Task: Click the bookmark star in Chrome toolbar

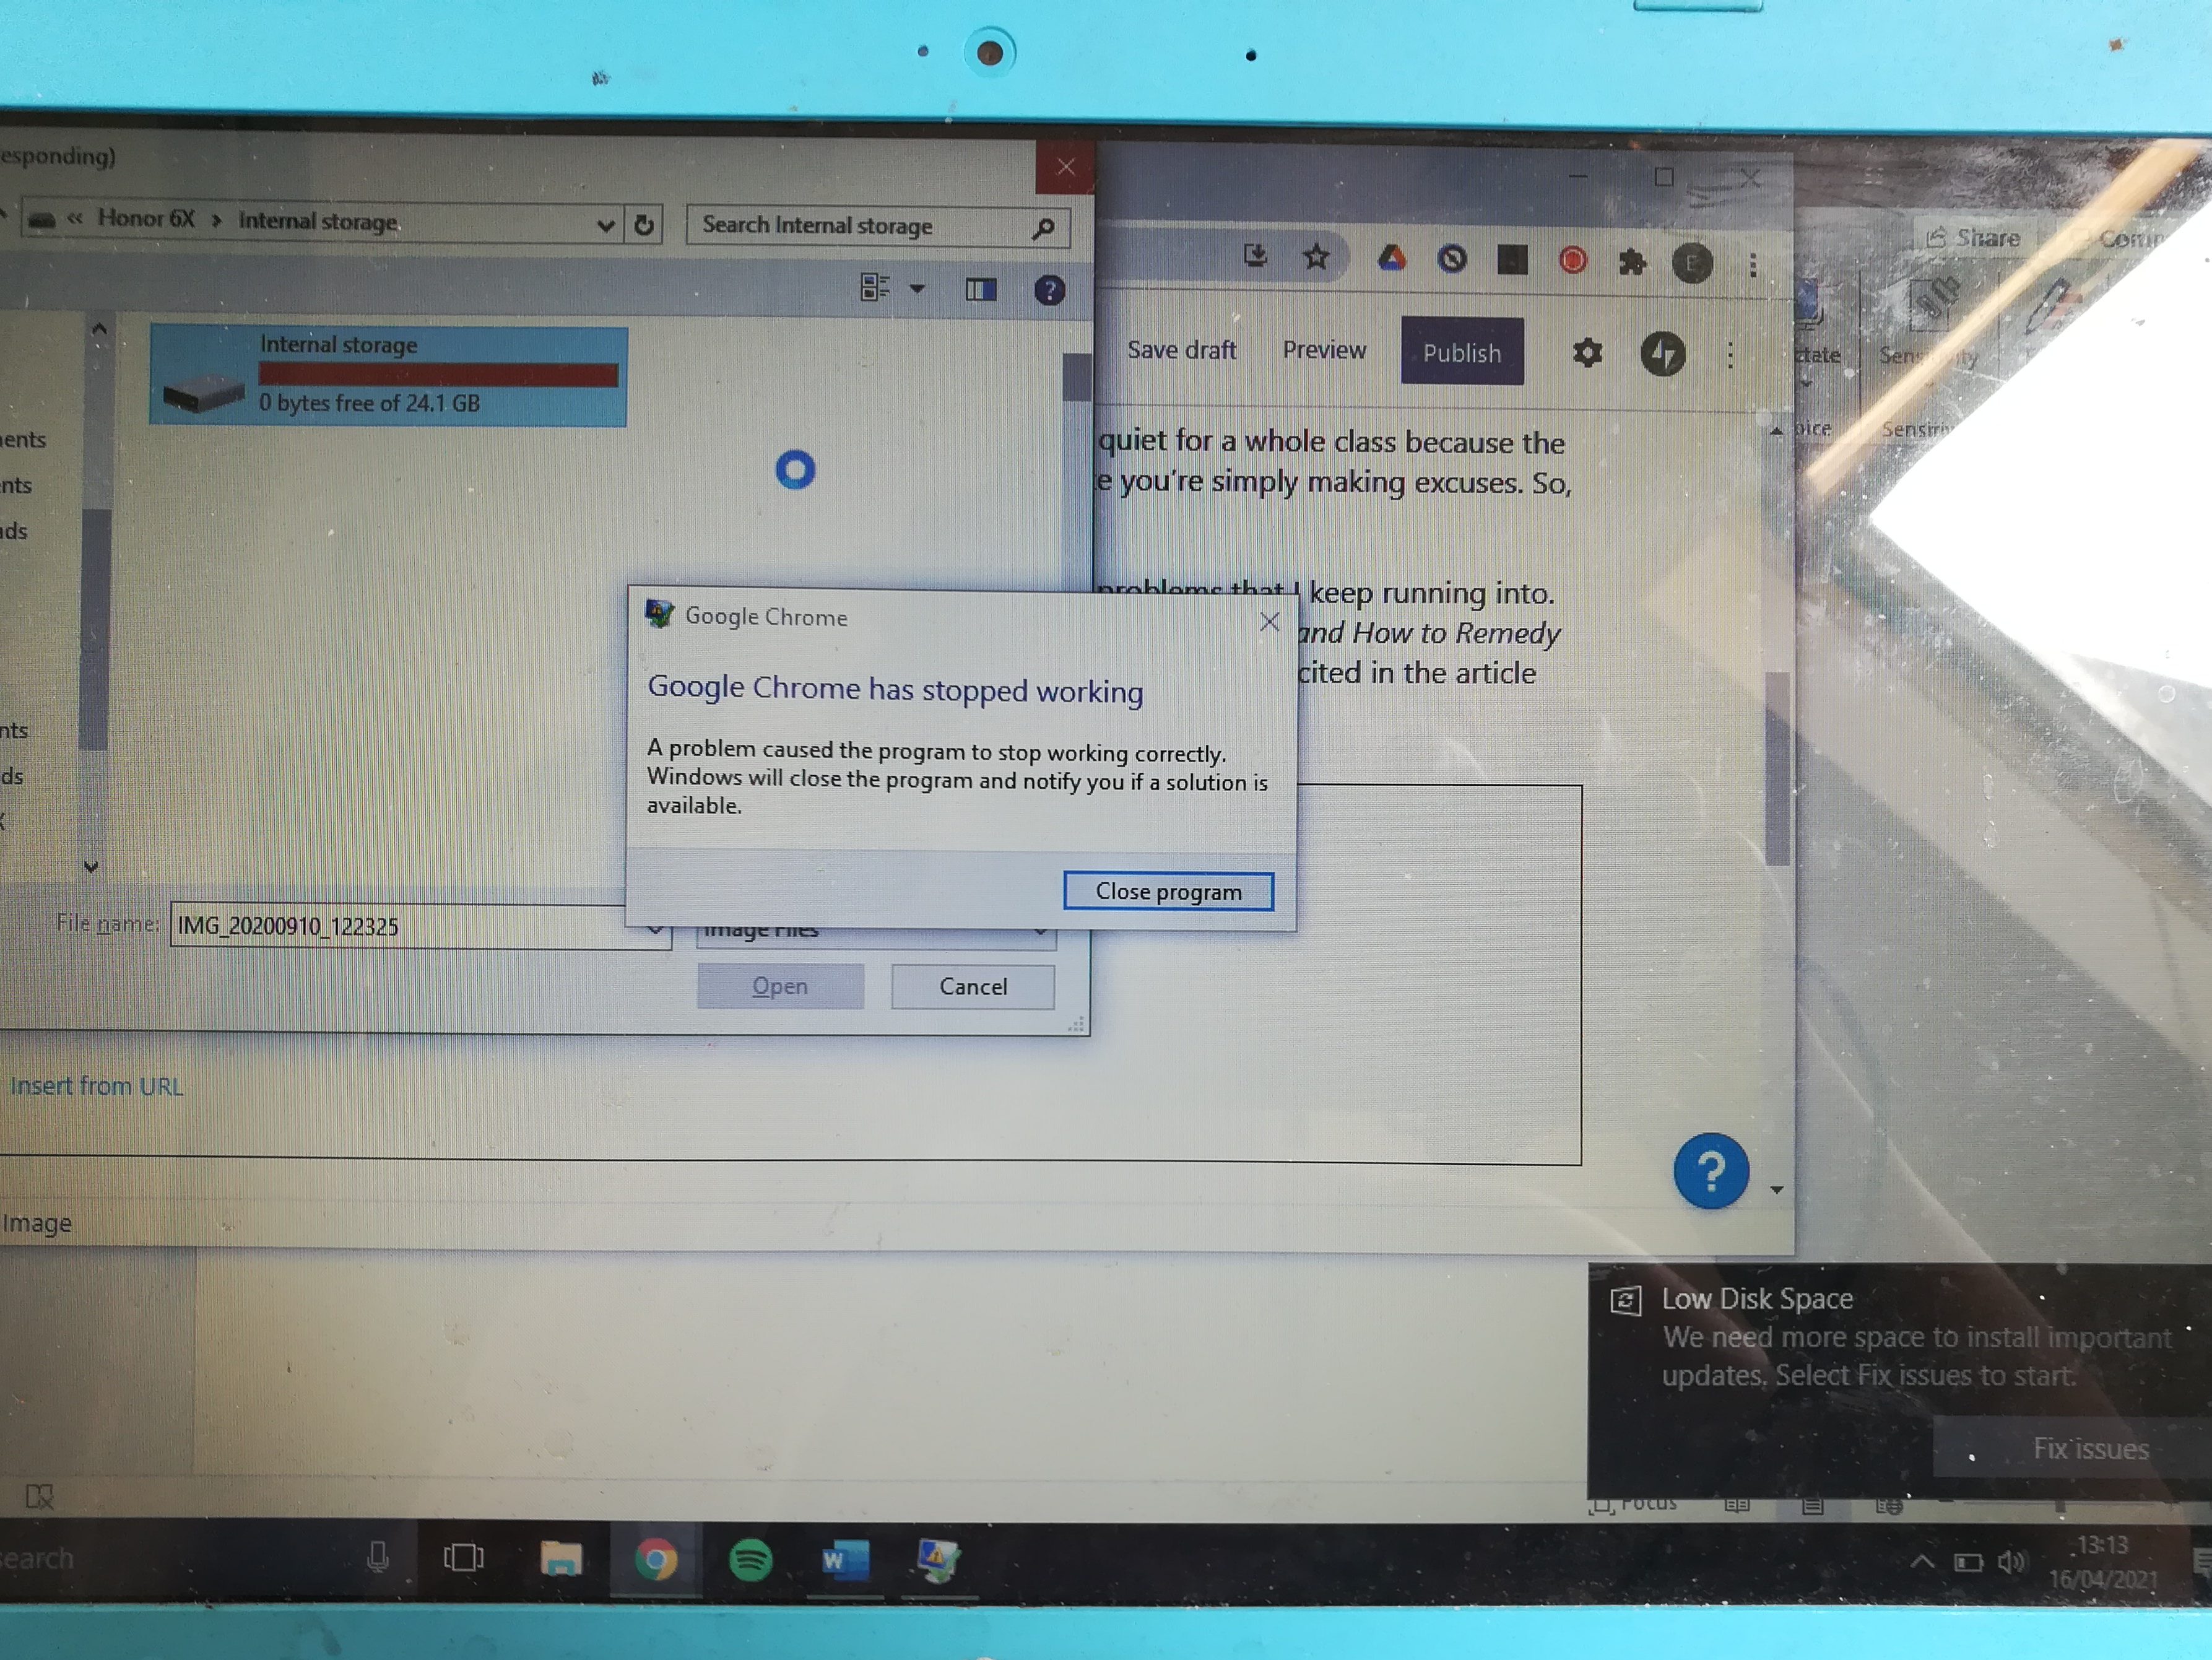Action: (1316, 258)
